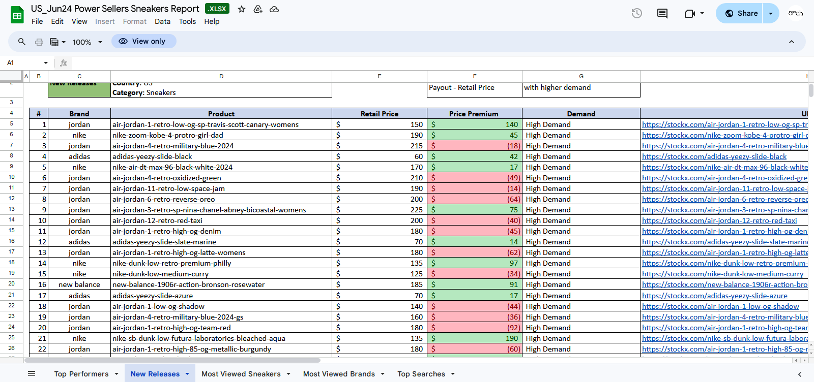The width and height of the screenshot is (814, 382).
Task: Open the Help menu
Action: [x=212, y=21]
